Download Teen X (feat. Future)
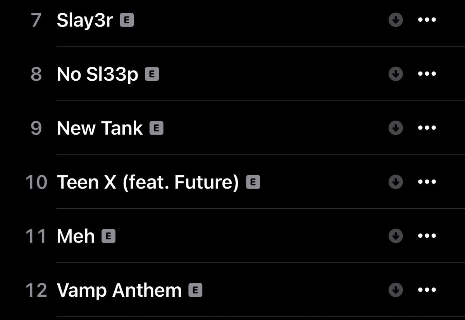 point(395,182)
